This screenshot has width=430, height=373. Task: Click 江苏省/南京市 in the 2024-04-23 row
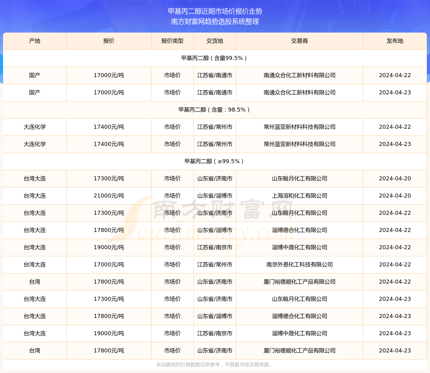215,333
